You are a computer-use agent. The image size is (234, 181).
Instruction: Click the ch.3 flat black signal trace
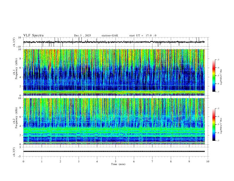click(114, 151)
